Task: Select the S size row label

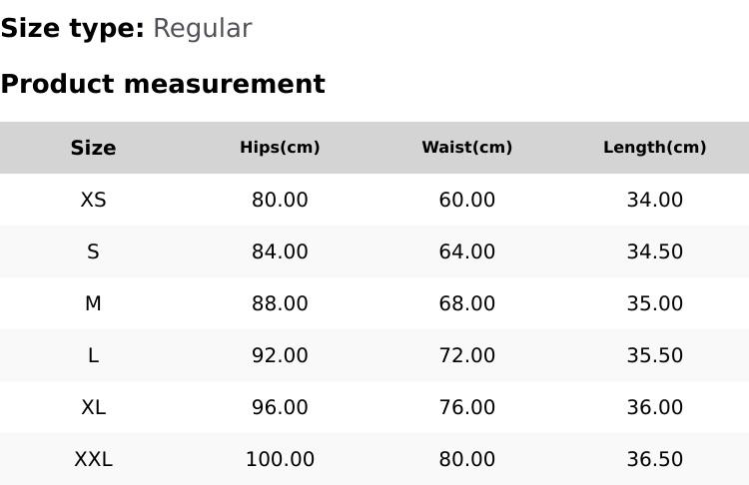Action: coord(93,251)
